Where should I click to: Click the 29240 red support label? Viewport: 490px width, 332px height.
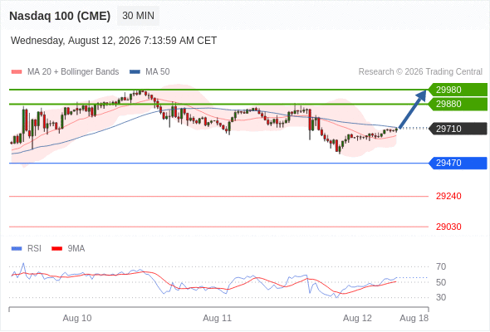(448, 196)
